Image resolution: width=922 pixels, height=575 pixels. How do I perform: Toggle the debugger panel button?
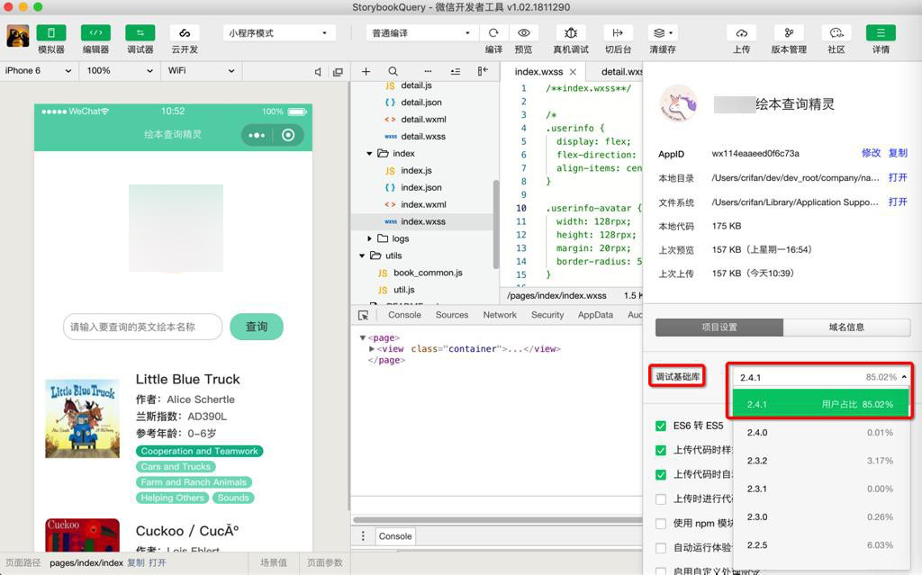pyautogui.click(x=140, y=33)
